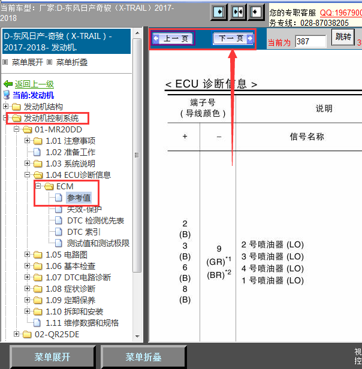Select 1.10 拆卸和安装 tree item
Image resolution: width=362 pixels, height=369 pixels.
(x=74, y=311)
